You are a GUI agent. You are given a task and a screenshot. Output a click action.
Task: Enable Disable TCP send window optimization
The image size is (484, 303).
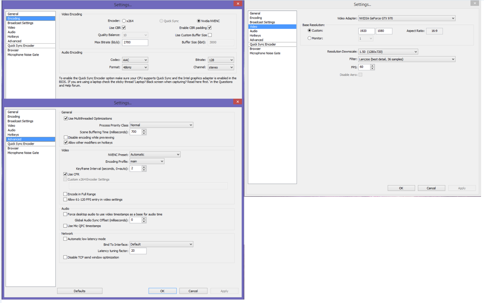click(x=65, y=257)
